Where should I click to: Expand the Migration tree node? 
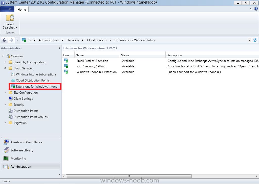pyautogui.click(x=5, y=123)
